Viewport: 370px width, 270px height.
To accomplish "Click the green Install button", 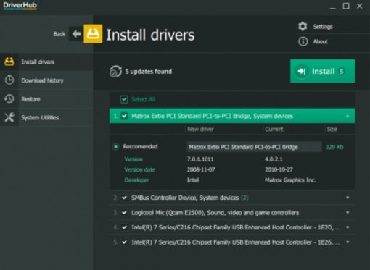I will (323, 71).
